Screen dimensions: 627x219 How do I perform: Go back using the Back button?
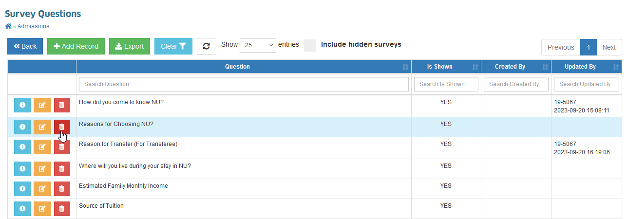(25, 46)
